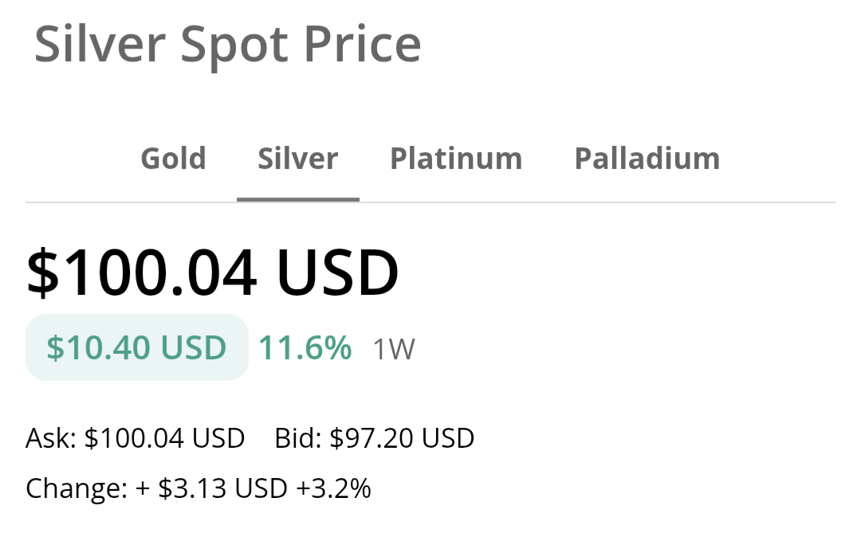
Task: Open the Platinum tab
Action: click(x=456, y=159)
